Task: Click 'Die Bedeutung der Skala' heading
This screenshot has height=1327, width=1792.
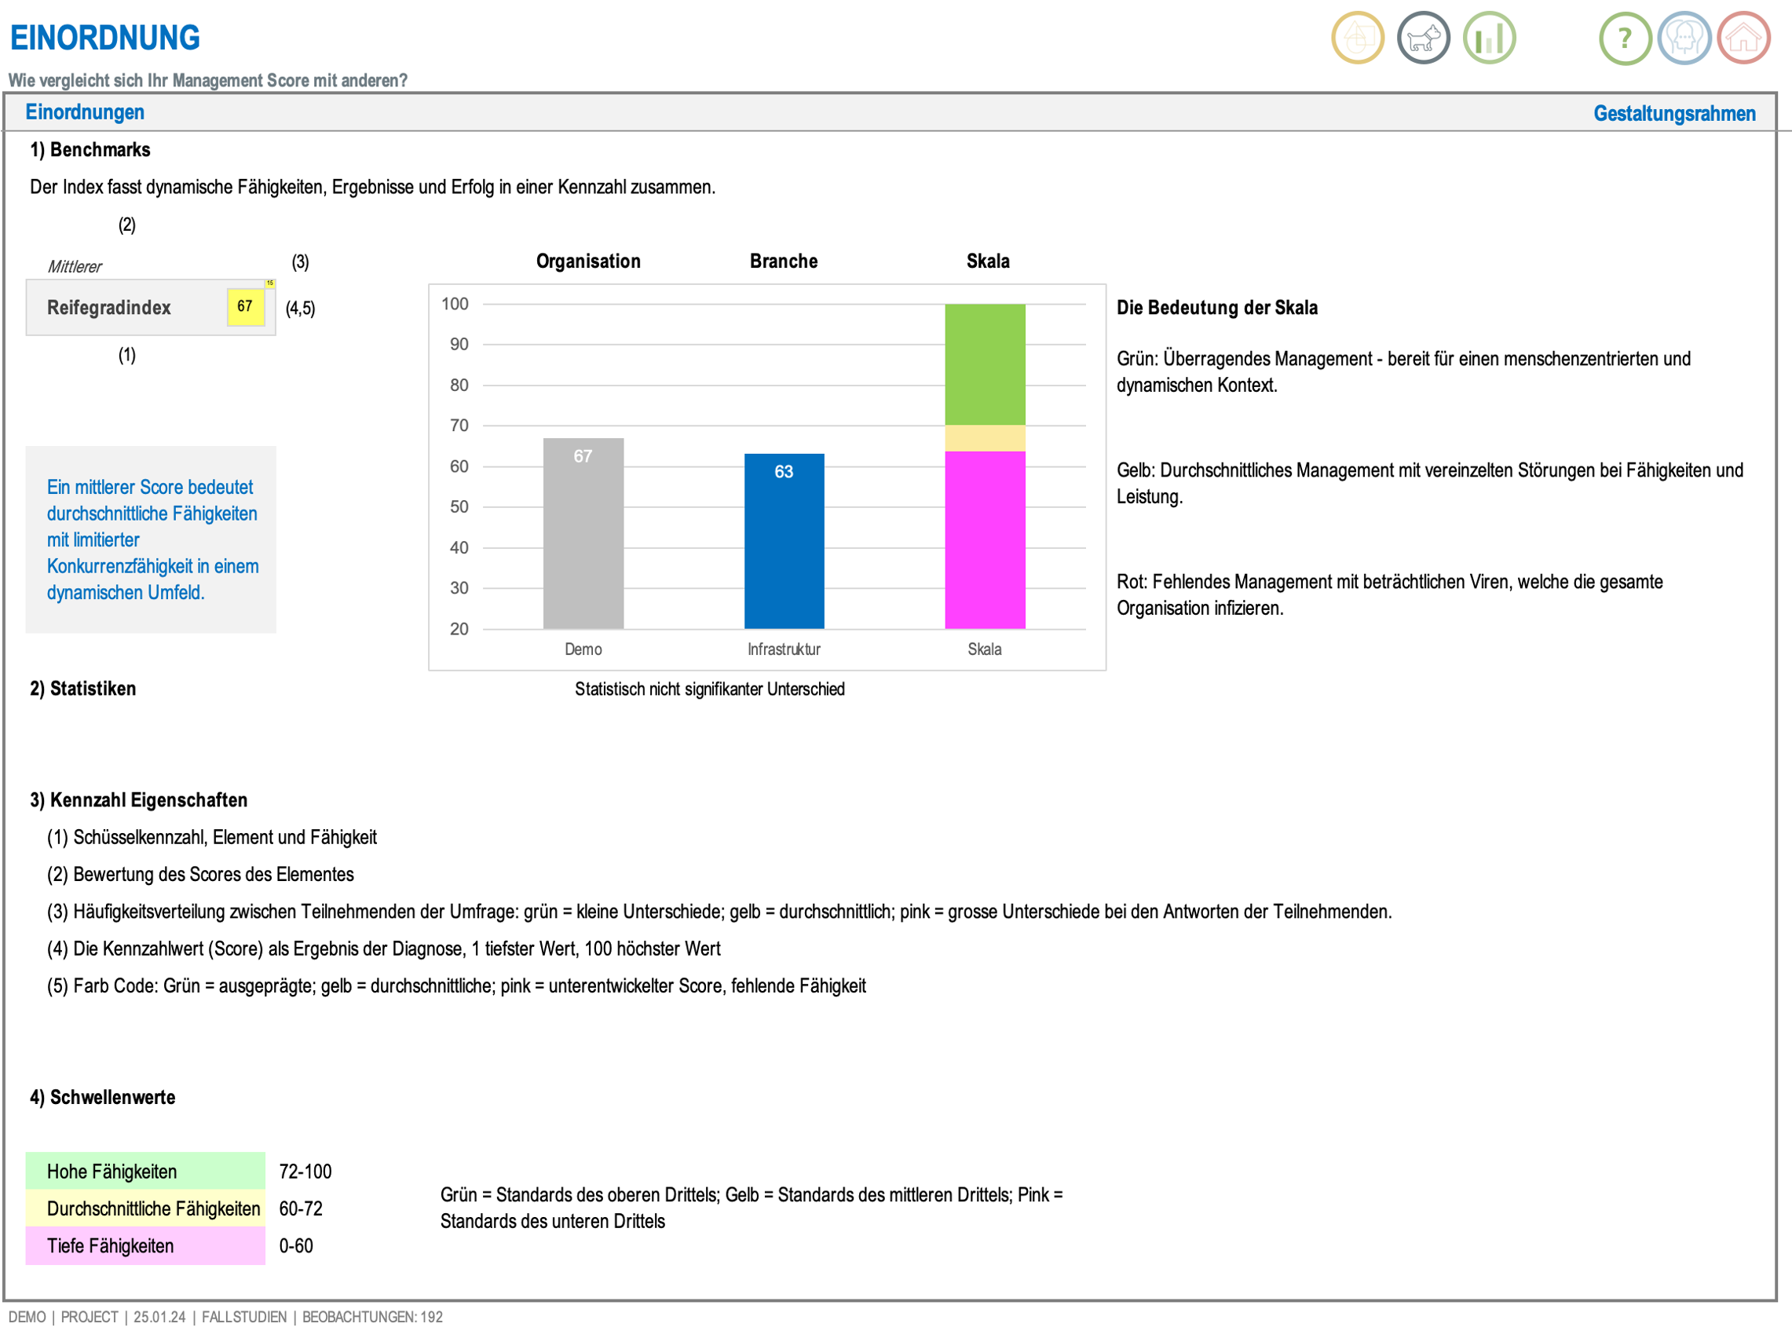Action: pos(1217,308)
